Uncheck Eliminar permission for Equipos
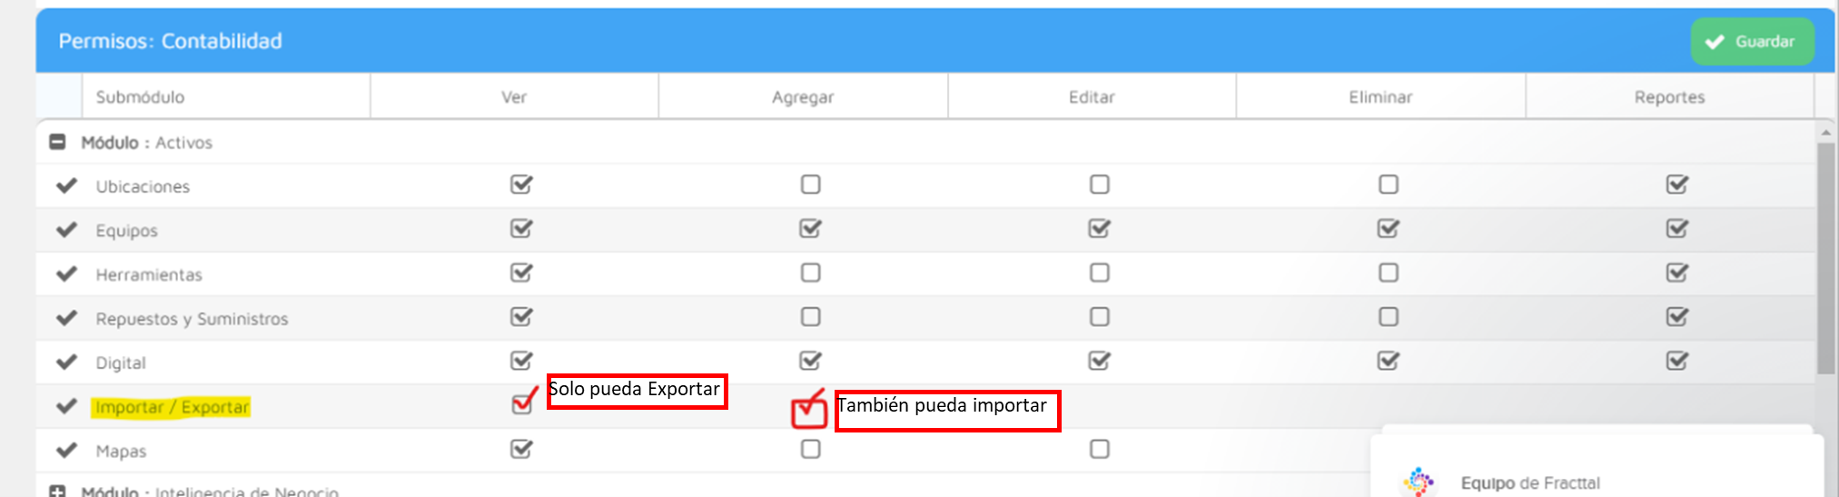This screenshot has width=1839, height=497. click(1388, 229)
